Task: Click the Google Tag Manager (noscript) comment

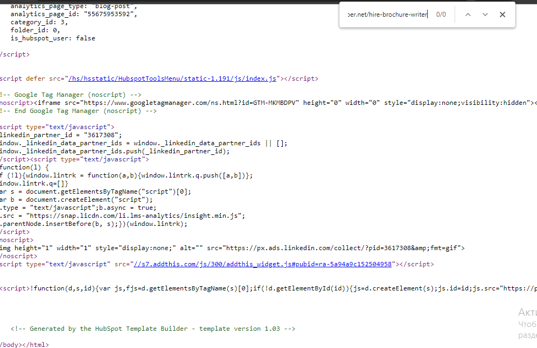Action: coord(71,95)
